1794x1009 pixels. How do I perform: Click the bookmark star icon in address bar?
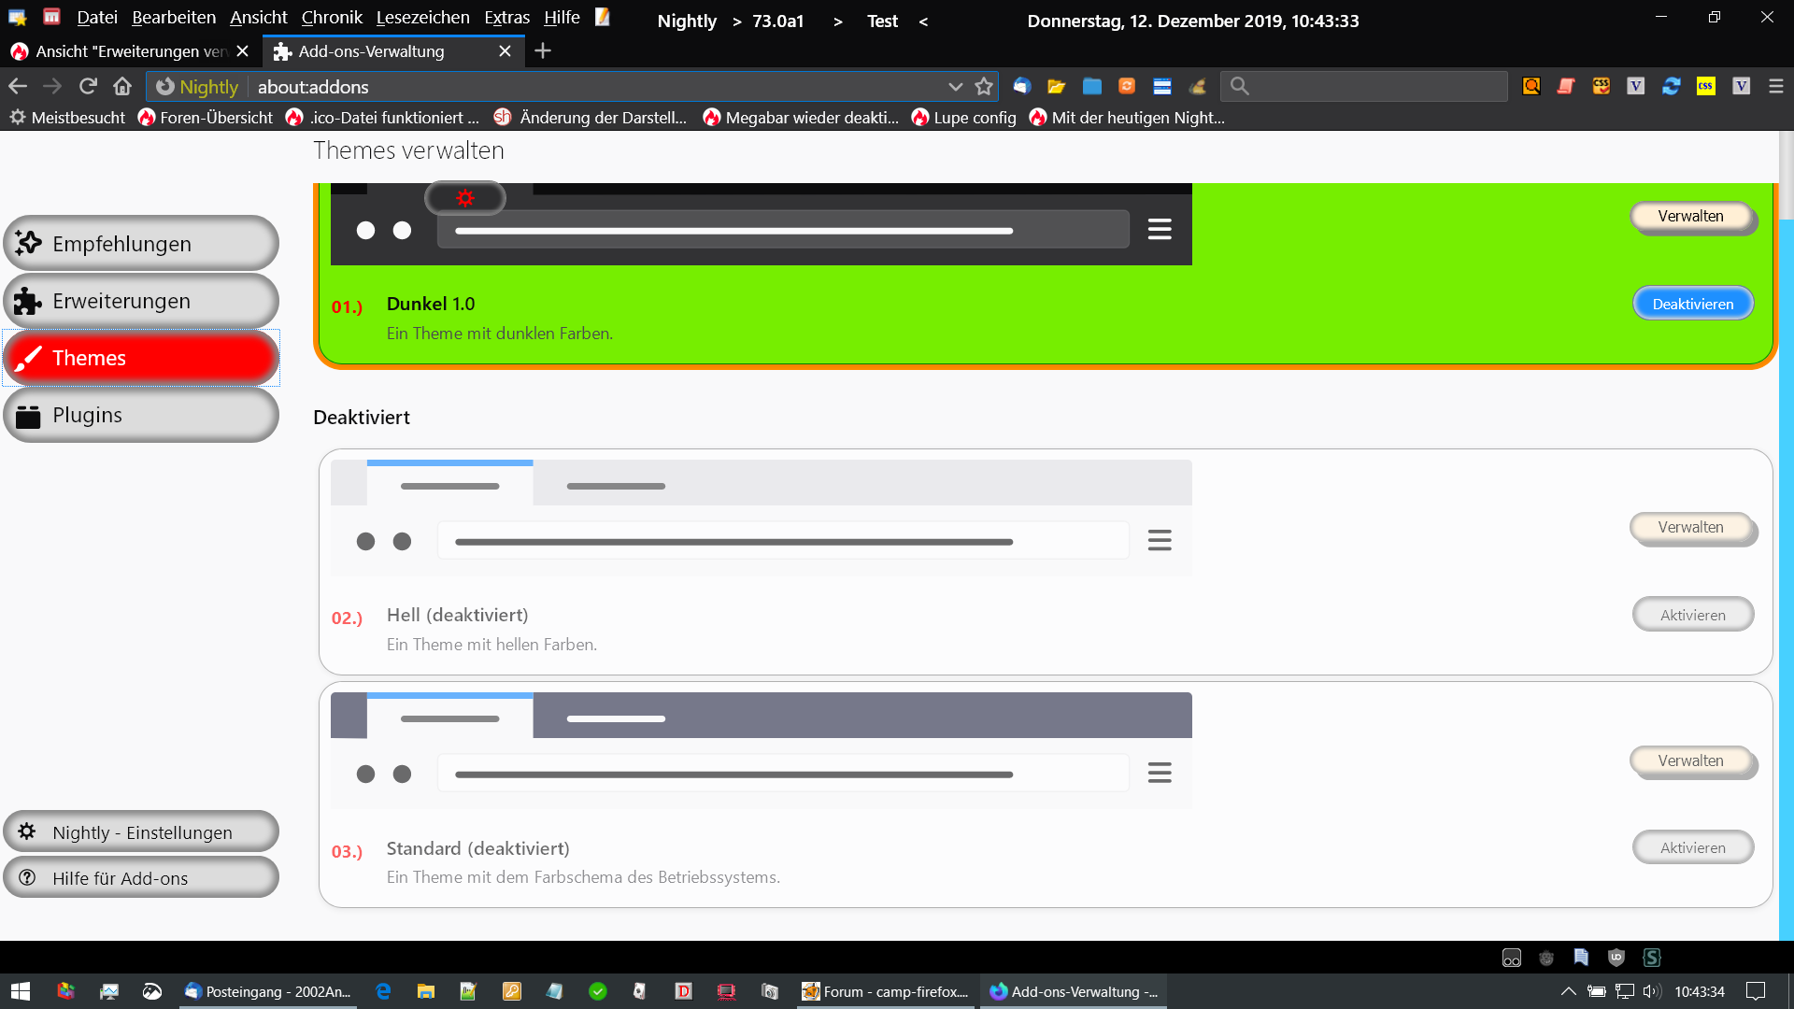(x=983, y=87)
